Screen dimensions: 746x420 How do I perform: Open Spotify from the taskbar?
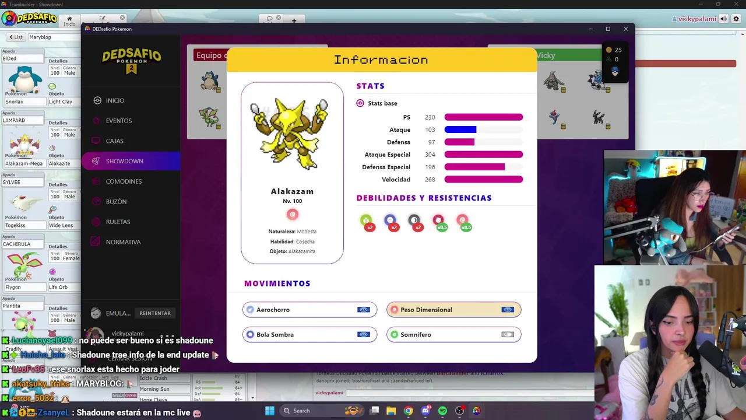click(442, 411)
